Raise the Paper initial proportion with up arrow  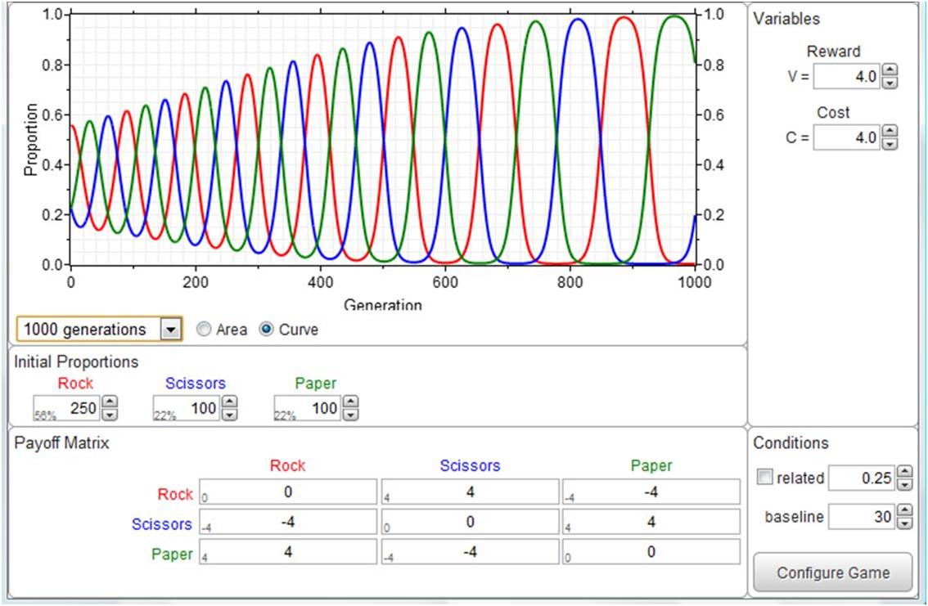(x=350, y=402)
